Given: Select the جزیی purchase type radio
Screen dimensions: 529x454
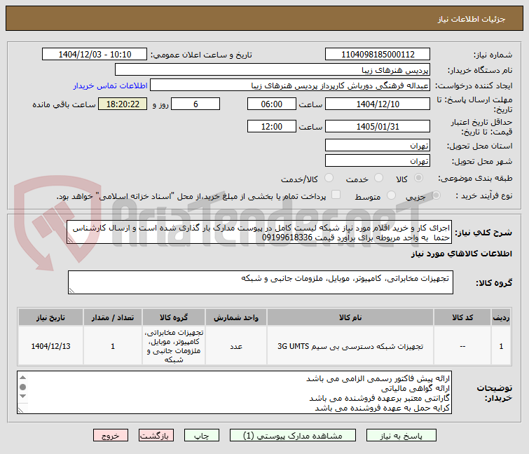Looking at the screenshot, I should coord(437,195).
